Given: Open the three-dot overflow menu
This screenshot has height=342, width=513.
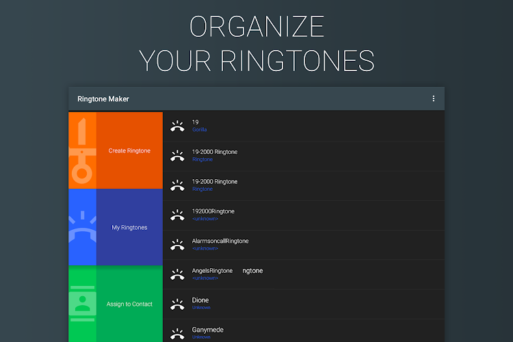Looking at the screenshot, I should tap(433, 98).
